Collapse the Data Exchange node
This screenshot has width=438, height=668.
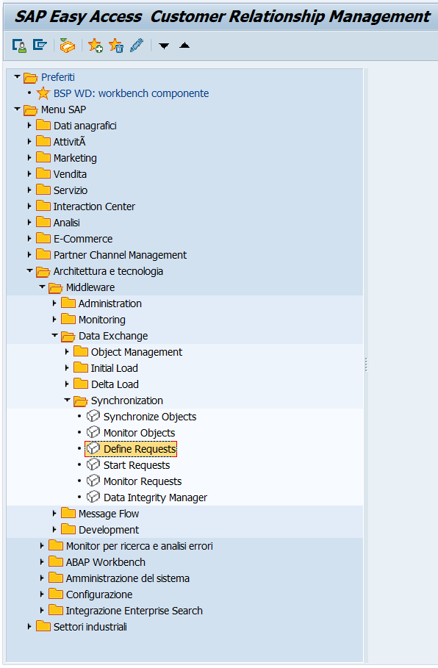(54, 335)
